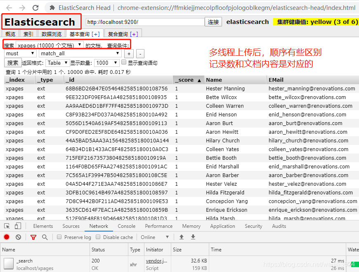Open the Table return format dropdown

click(57, 63)
